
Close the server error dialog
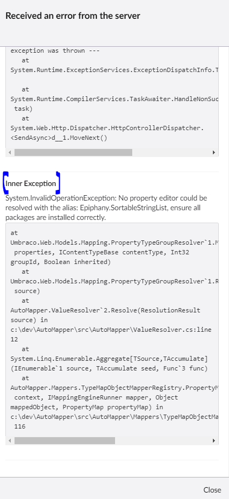(212, 490)
